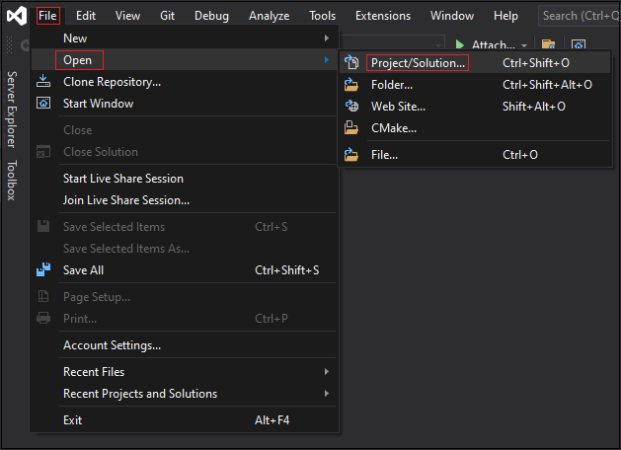
Task: Choose Project/Solution... from Open submenu
Action: (475, 62)
